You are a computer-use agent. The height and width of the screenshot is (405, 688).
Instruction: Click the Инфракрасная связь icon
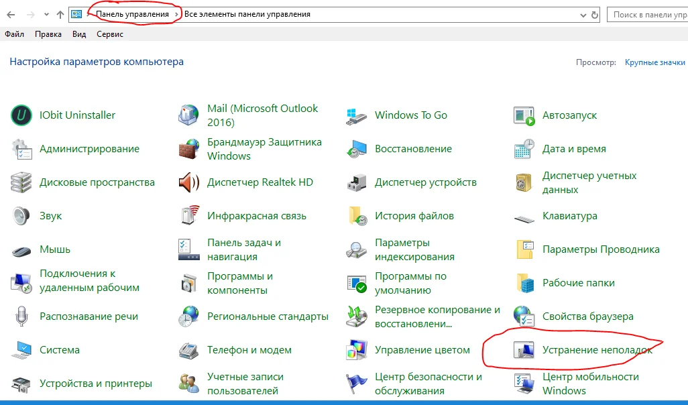coord(190,216)
